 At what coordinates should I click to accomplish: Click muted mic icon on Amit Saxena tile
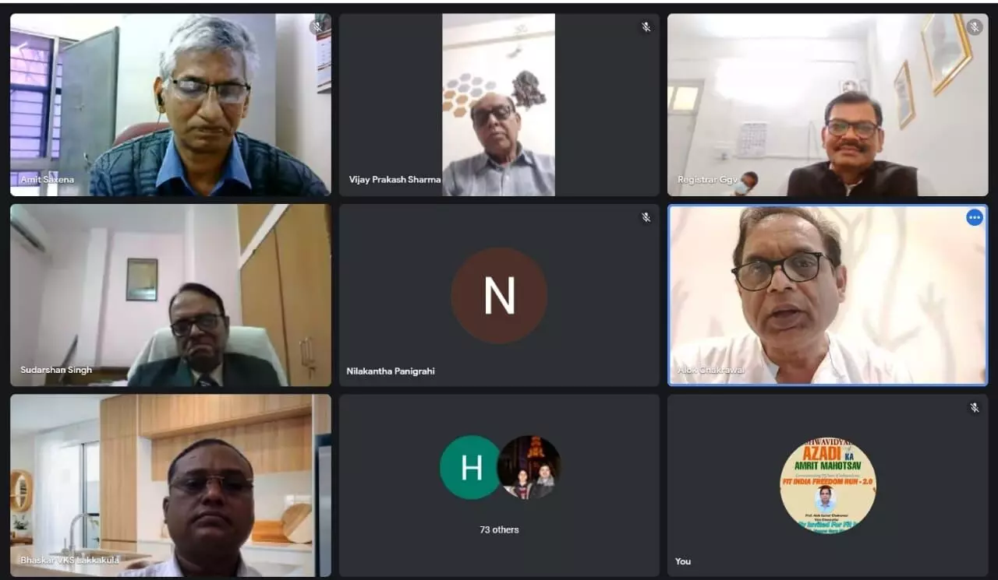[317, 27]
